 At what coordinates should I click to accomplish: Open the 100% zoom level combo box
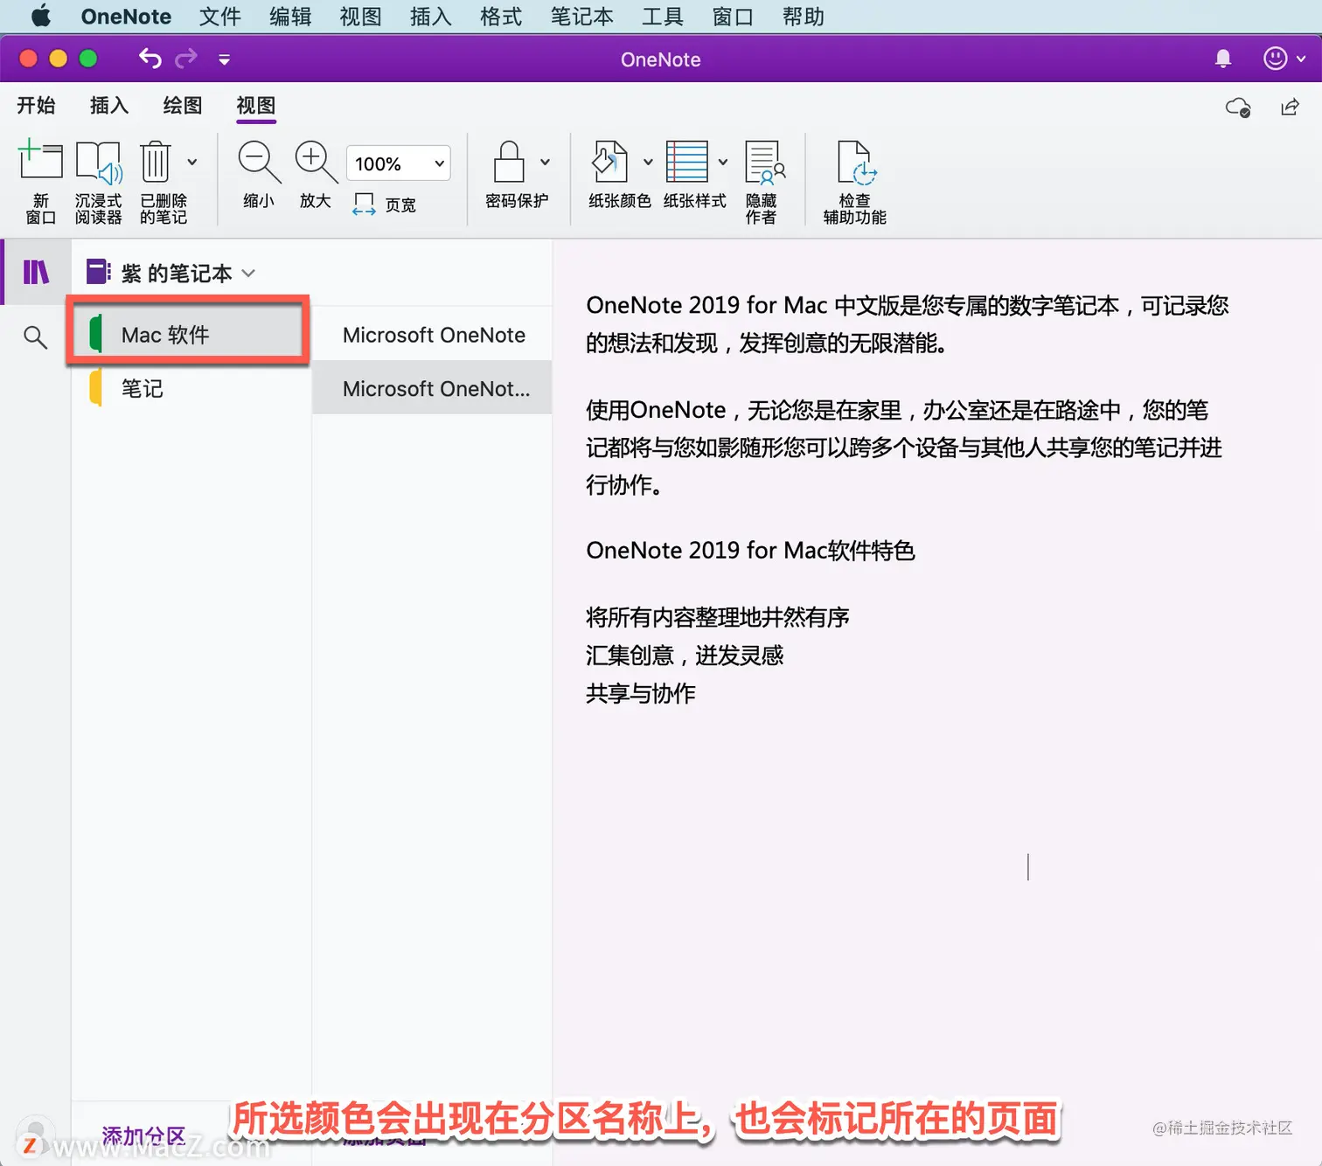[399, 163]
